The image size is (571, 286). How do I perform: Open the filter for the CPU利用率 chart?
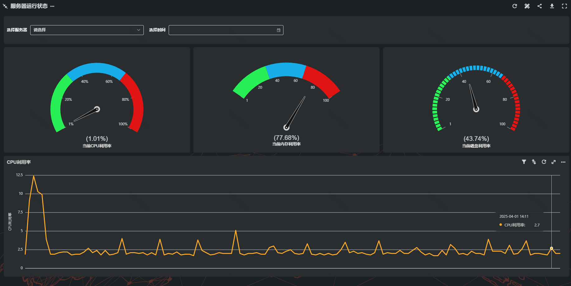pos(524,162)
